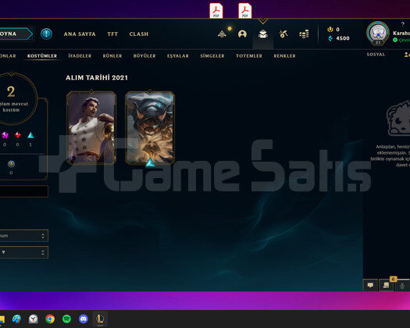The height and width of the screenshot is (328, 410).
Task: Open the left PDF desktop file
Action: [216, 10]
